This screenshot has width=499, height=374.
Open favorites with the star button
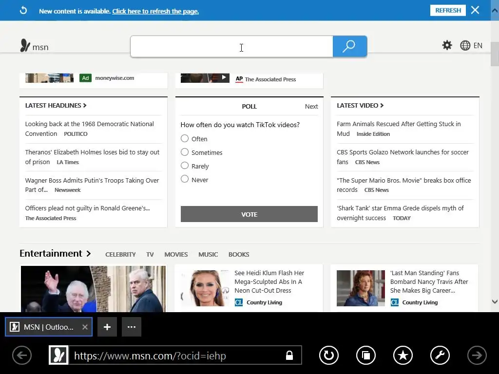(x=403, y=355)
